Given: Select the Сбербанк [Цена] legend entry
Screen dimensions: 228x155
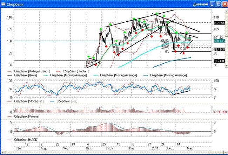Looking at the screenshot, I should [x=22, y=75].
